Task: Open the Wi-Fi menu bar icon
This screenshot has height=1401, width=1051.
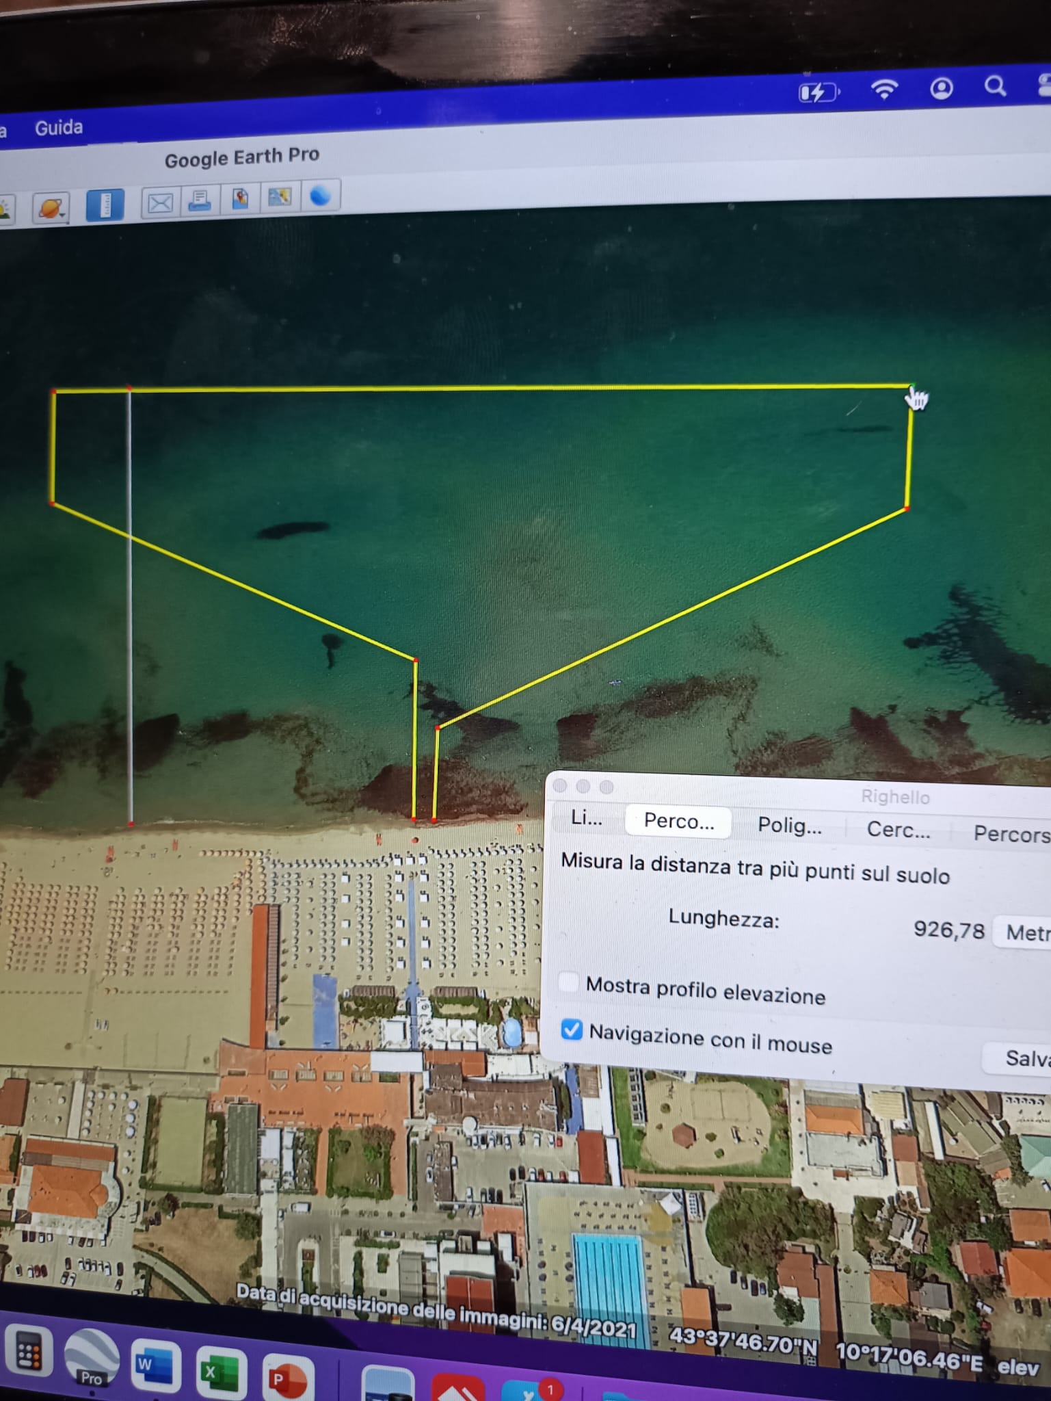Action: 884,89
